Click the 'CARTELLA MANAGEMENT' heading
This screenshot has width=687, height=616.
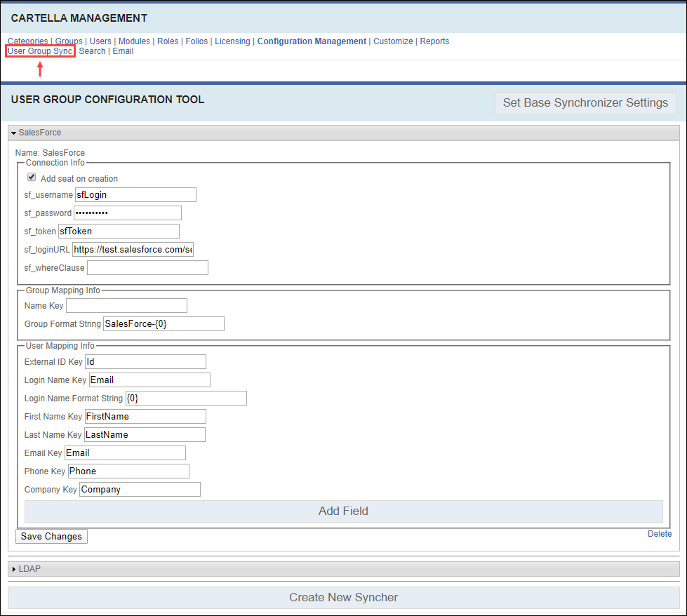79,18
